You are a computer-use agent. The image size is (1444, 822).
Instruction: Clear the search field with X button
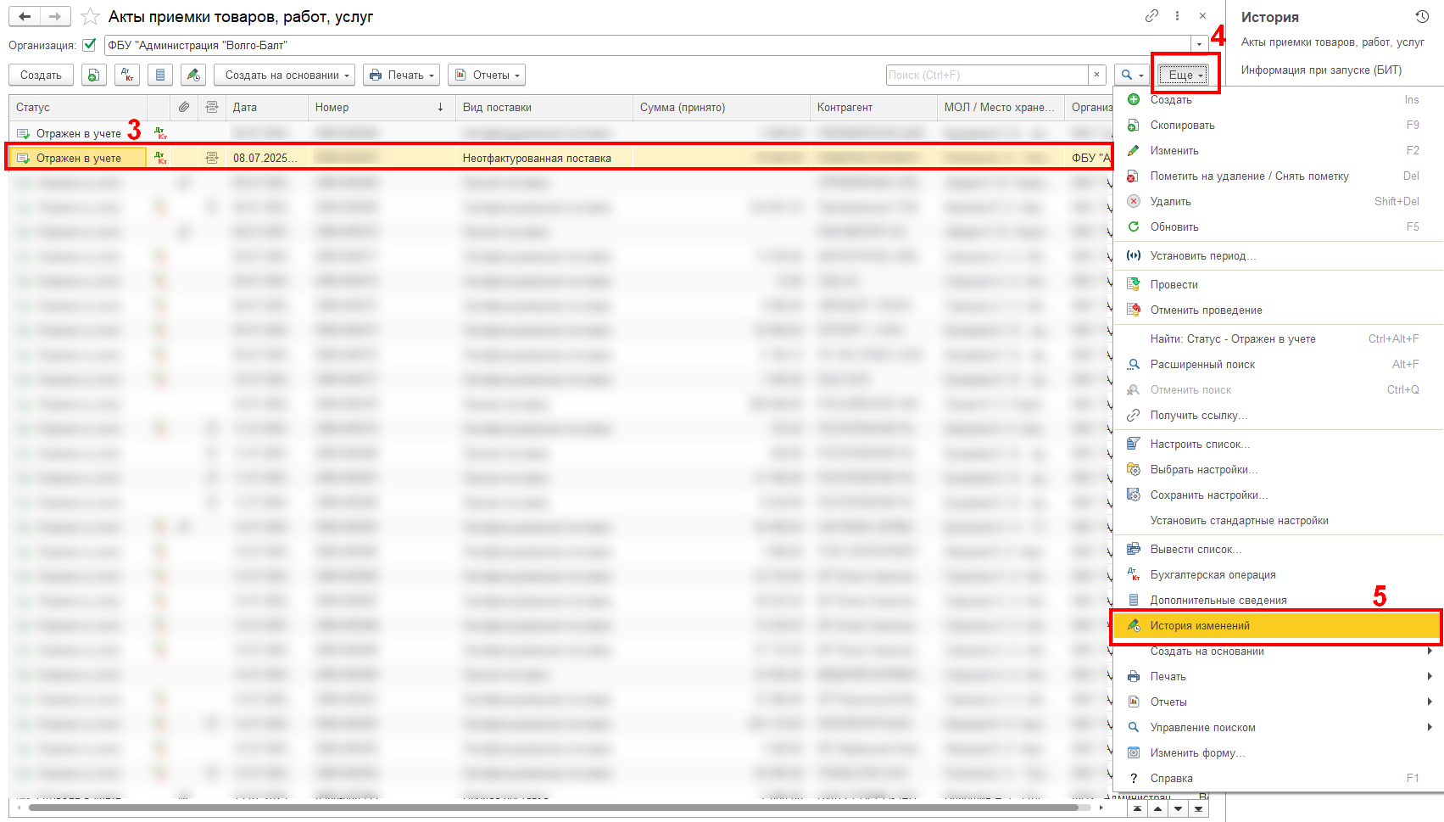tap(1096, 75)
